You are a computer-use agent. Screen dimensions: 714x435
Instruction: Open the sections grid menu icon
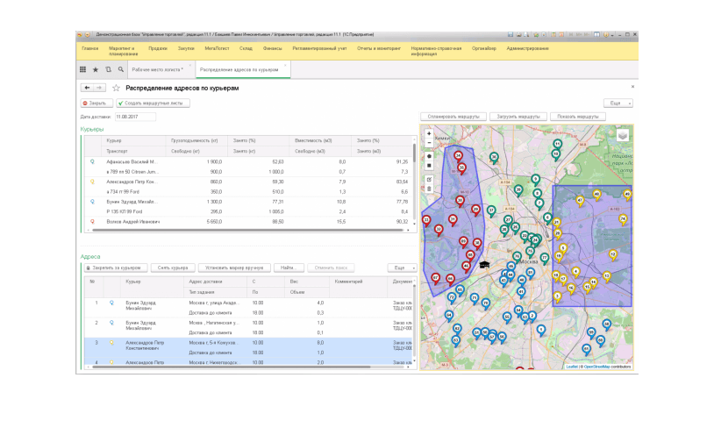click(82, 69)
